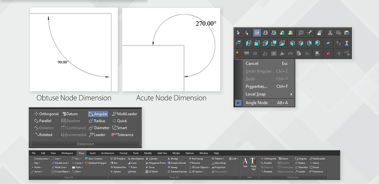Select Stellated Polygon tool
The width and height of the screenshot is (379, 184).
tap(96, 163)
